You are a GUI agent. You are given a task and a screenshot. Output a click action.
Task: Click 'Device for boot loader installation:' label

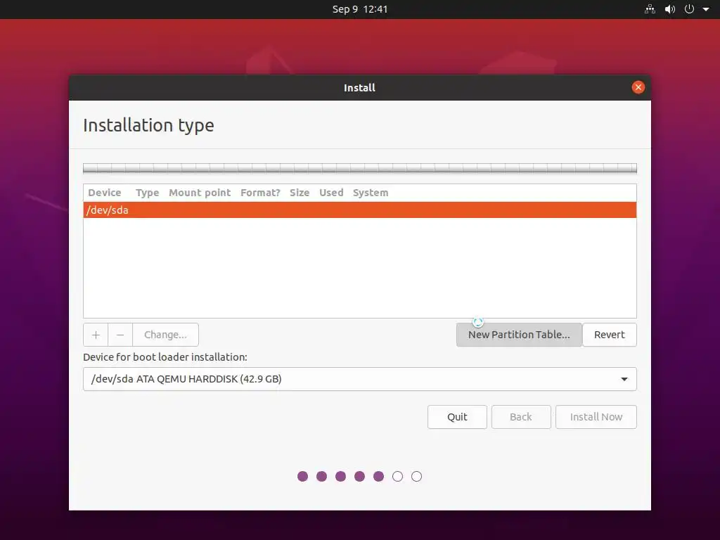click(x=165, y=357)
